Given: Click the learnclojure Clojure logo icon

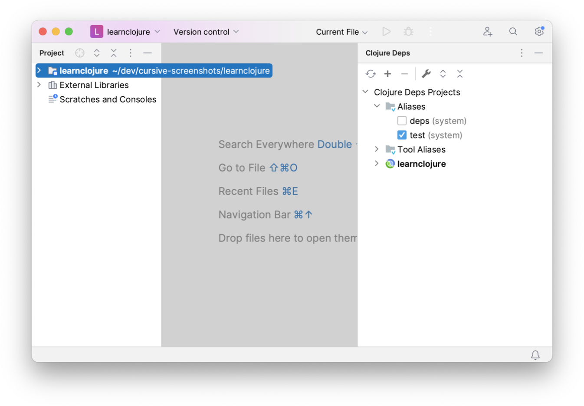Looking at the screenshot, I should click(x=390, y=164).
